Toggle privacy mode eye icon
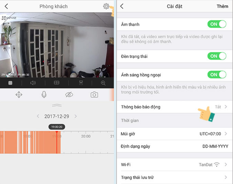233x184 pixels. pyautogui.click(x=69, y=94)
